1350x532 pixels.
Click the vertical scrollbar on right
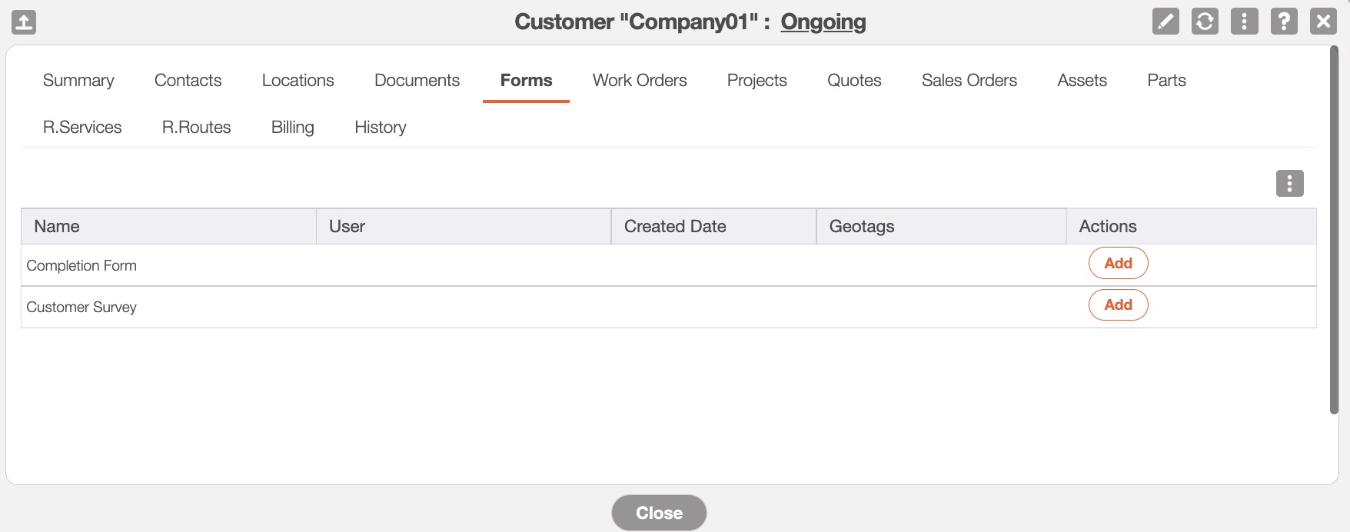click(1334, 231)
